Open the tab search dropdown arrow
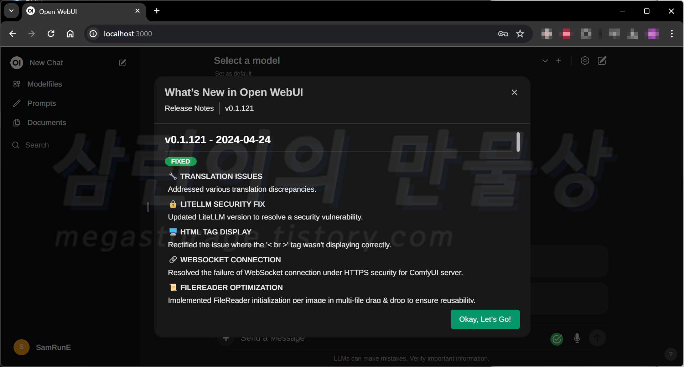684x367 pixels. (11, 11)
